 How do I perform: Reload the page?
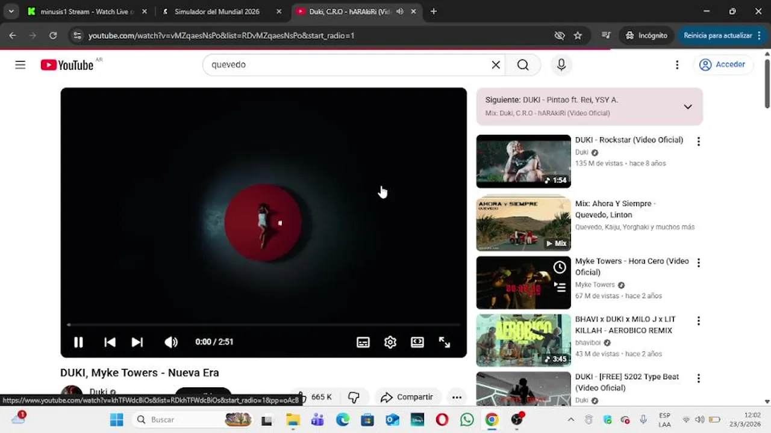[53, 35]
